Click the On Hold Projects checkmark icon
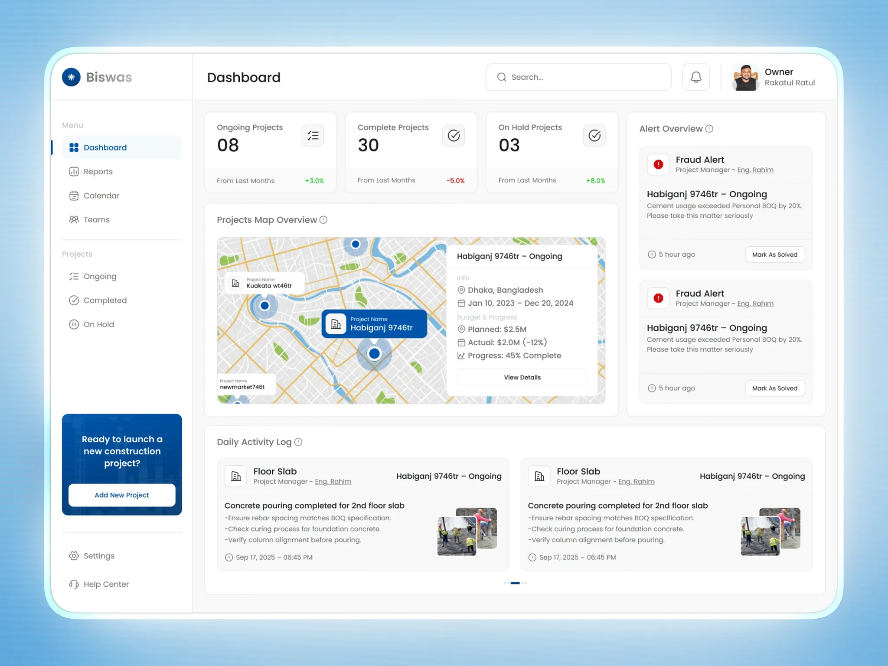This screenshot has width=888, height=666. 594,136
